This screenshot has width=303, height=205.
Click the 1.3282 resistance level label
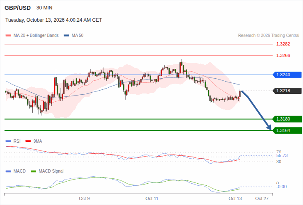point(283,44)
